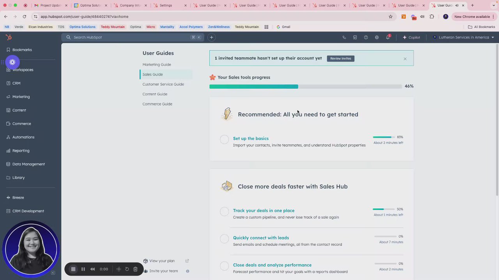Toggle the circle beside Track your deals
499x280 pixels.
click(224, 212)
